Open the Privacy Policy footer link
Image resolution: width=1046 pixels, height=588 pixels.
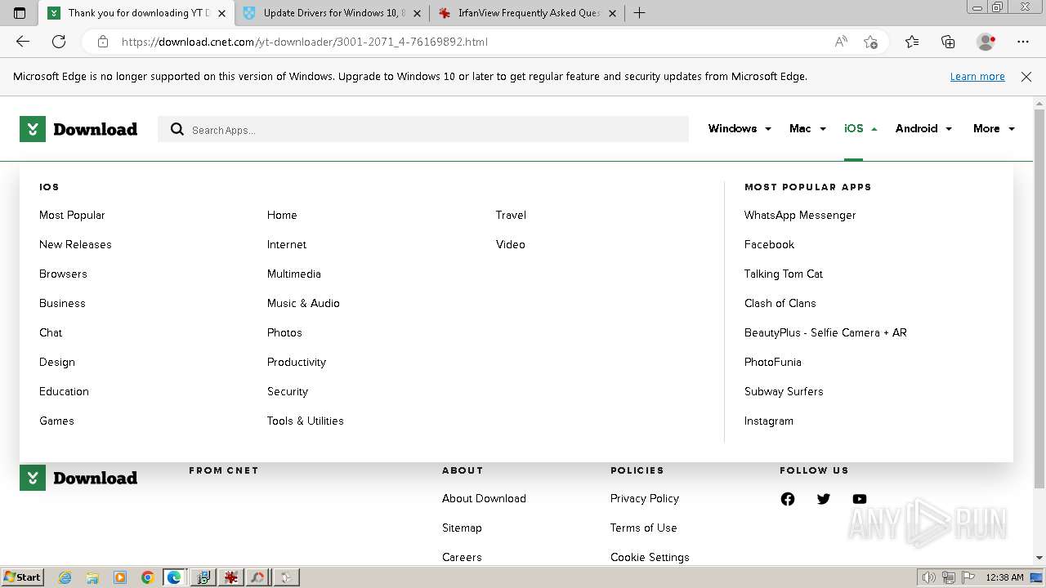(645, 498)
